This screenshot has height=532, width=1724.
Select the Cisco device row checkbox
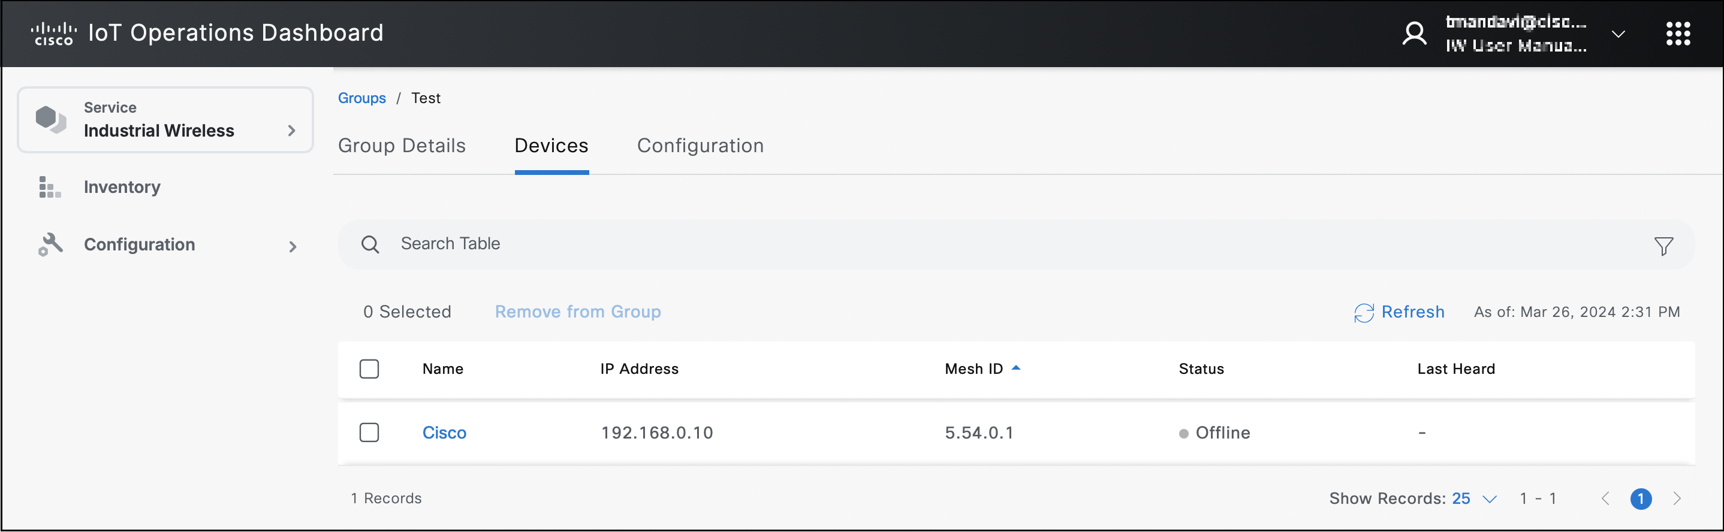(369, 433)
